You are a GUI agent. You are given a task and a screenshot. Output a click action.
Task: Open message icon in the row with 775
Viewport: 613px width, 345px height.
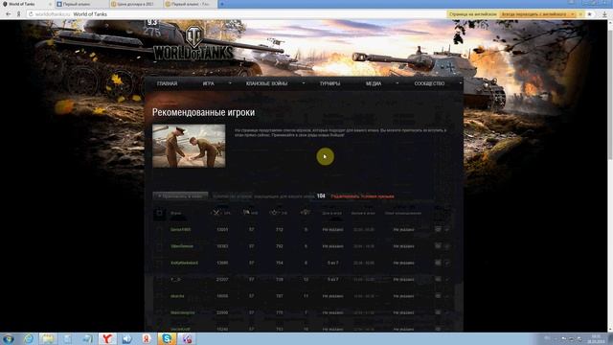click(438, 312)
